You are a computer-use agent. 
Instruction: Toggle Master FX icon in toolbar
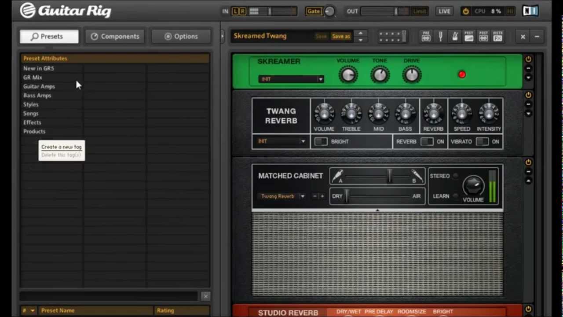[x=497, y=36]
